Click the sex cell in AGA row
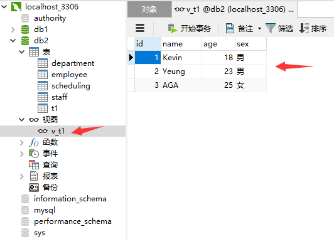This screenshot has height=239, width=334. [x=251, y=85]
